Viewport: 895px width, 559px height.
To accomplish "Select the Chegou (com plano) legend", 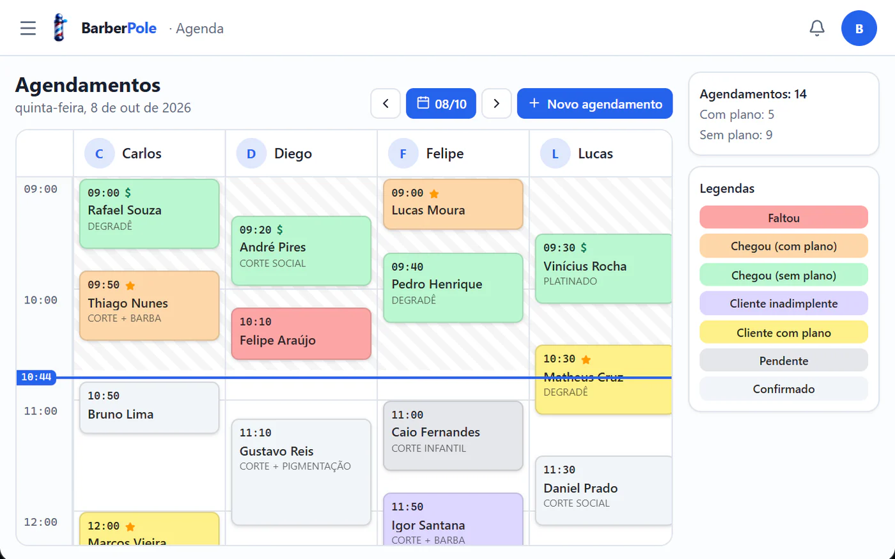I will click(x=784, y=246).
